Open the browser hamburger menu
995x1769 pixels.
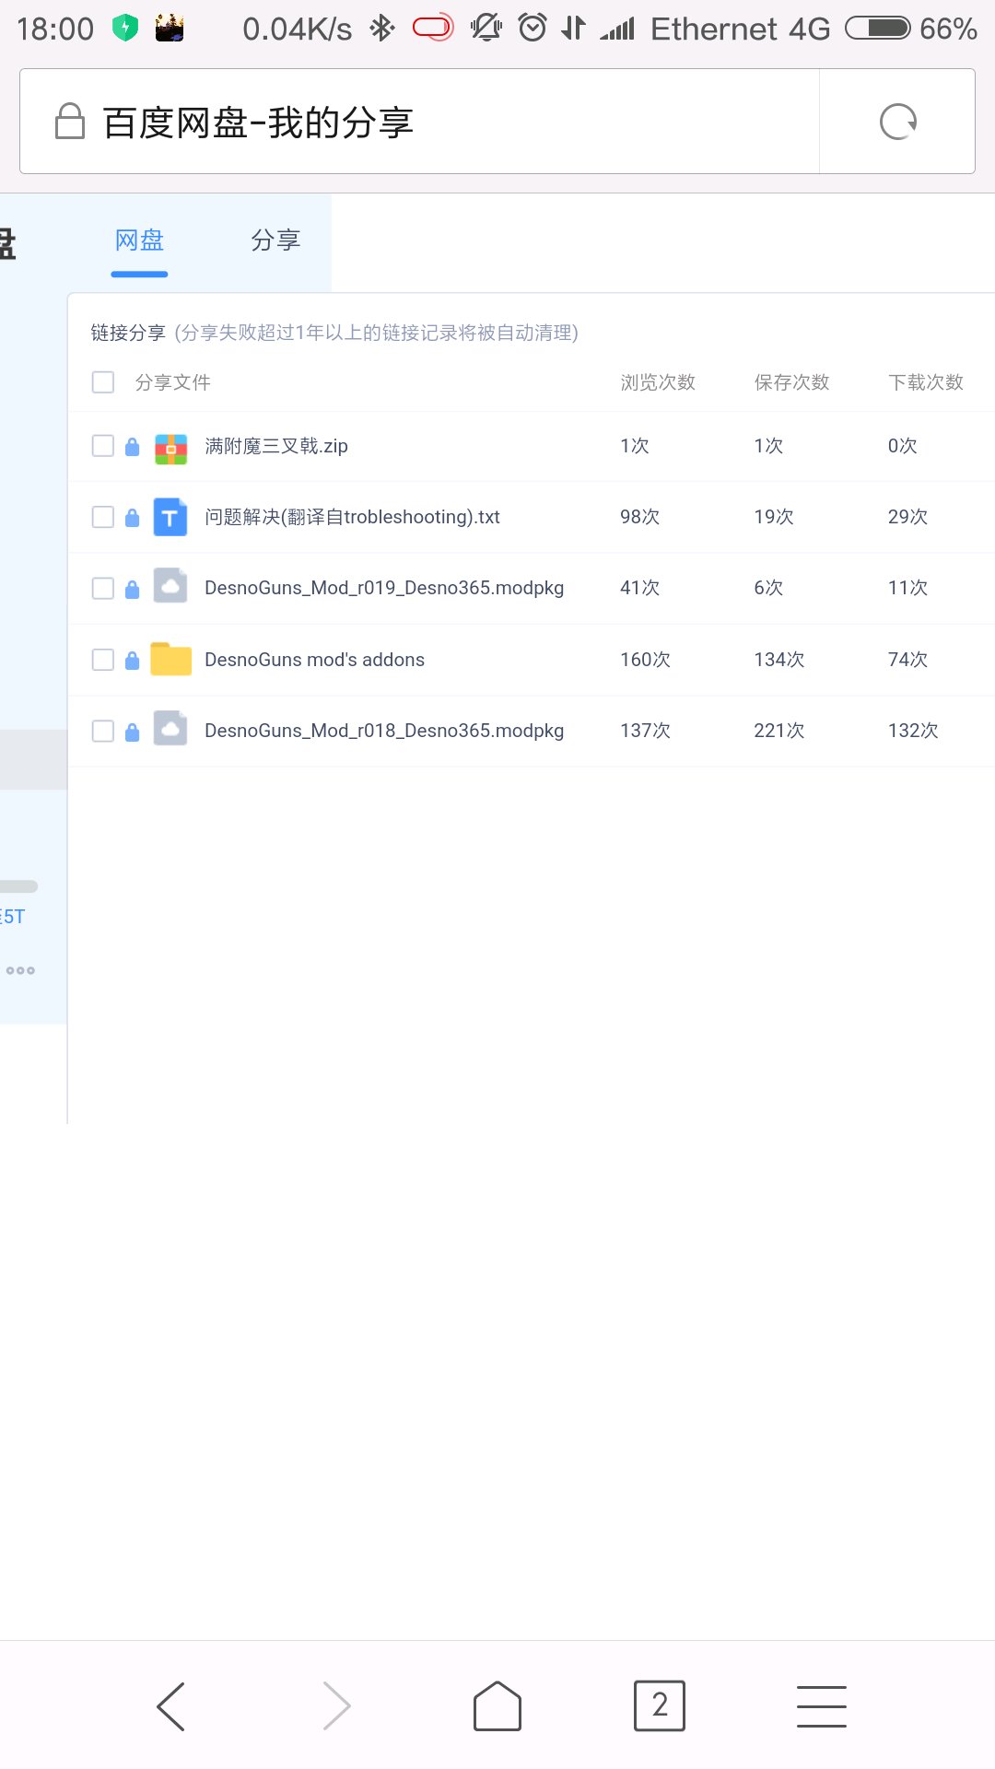[x=822, y=1705]
